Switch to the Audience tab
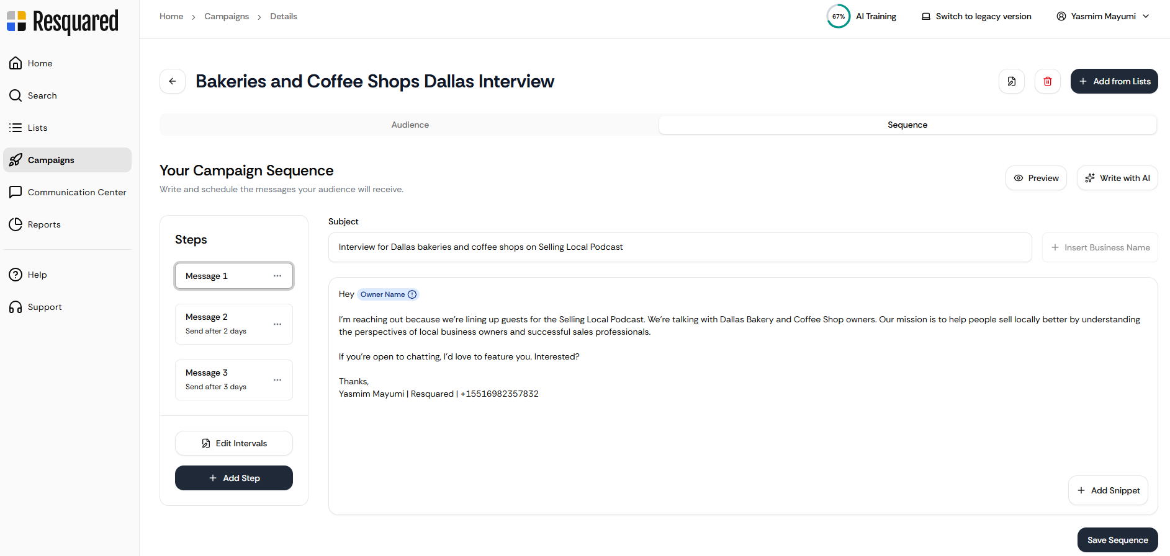Screen dimensions: 1170x556 click(x=410, y=125)
